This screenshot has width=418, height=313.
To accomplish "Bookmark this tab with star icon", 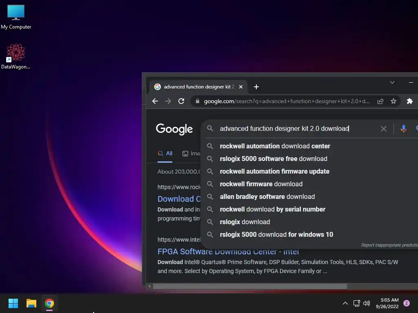I will [394, 101].
